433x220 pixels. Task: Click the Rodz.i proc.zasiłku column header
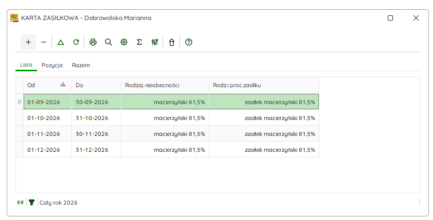tap(264, 85)
